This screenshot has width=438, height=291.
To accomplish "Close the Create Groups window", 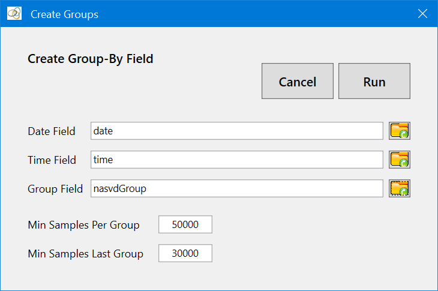I will (x=422, y=13).
